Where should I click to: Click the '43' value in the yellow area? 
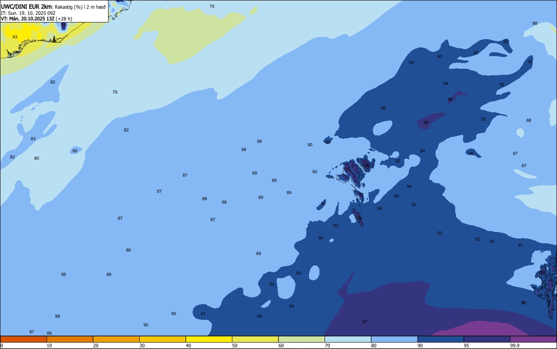[15, 37]
